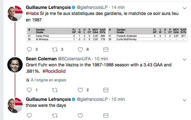Retweet the first #Habs tweet

pos(55,49)
